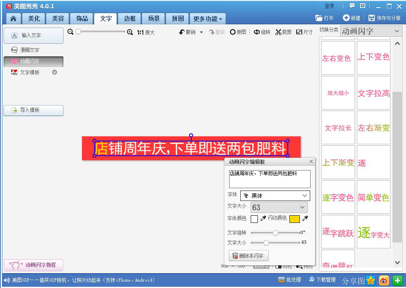Click the white 字体颜色 swatch
The width and height of the screenshot is (406, 288).
[x=254, y=219]
